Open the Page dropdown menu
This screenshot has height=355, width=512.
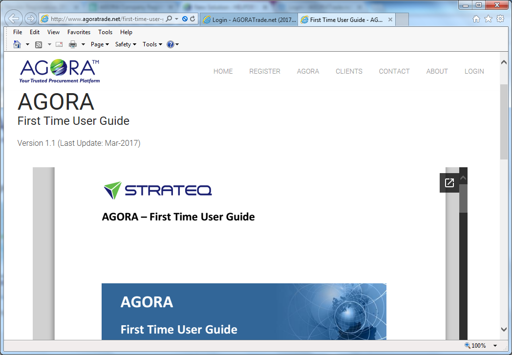point(100,44)
